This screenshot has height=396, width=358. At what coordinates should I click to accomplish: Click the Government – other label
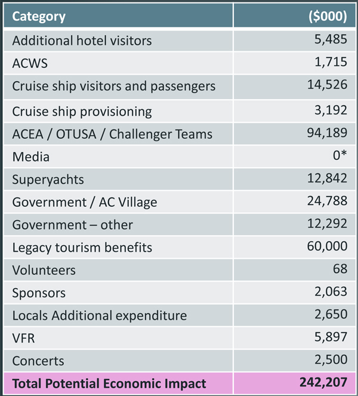72,225
